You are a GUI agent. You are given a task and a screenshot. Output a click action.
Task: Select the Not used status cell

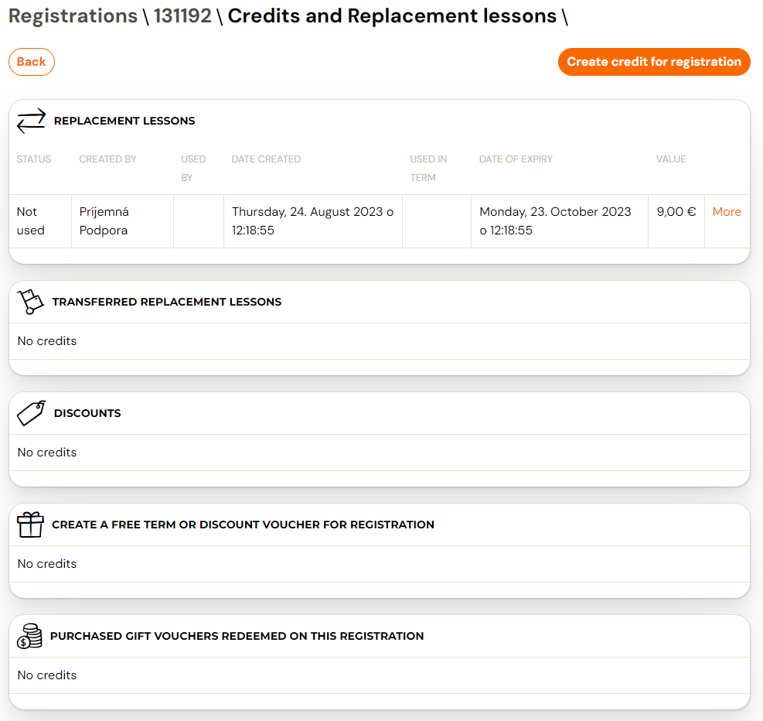click(x=40, y=221)
